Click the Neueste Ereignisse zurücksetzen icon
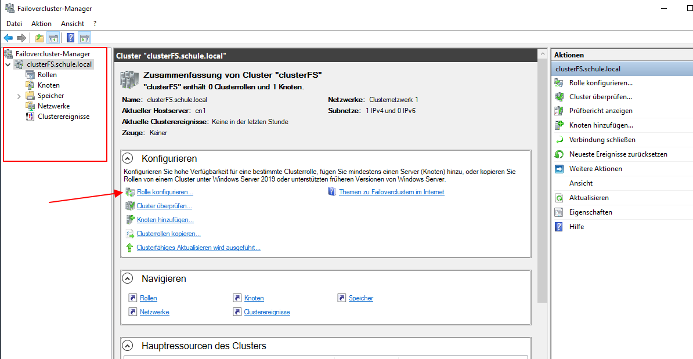Screen dimensions: 693x359 560,154
